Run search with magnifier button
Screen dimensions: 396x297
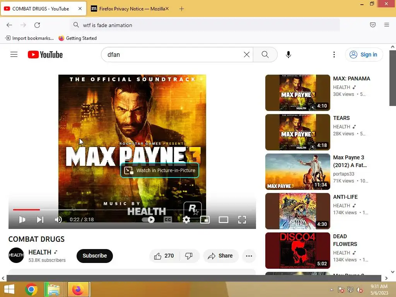(265, 55)
